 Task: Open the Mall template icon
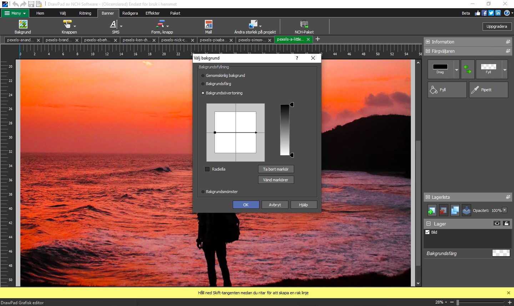tap(208, 25)
